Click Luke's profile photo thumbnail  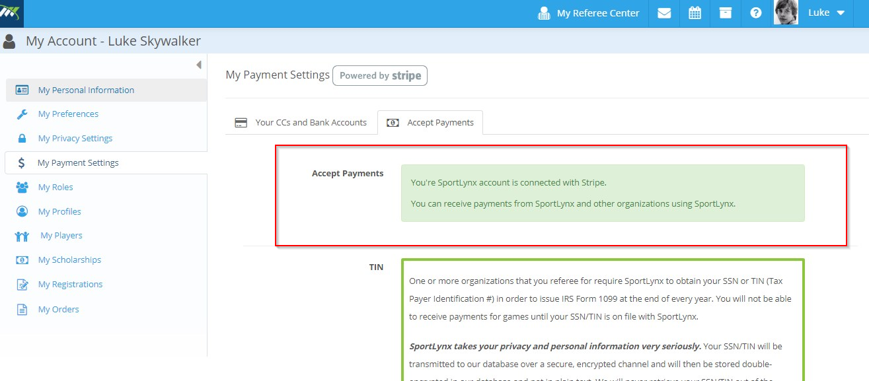coord(786,13)
